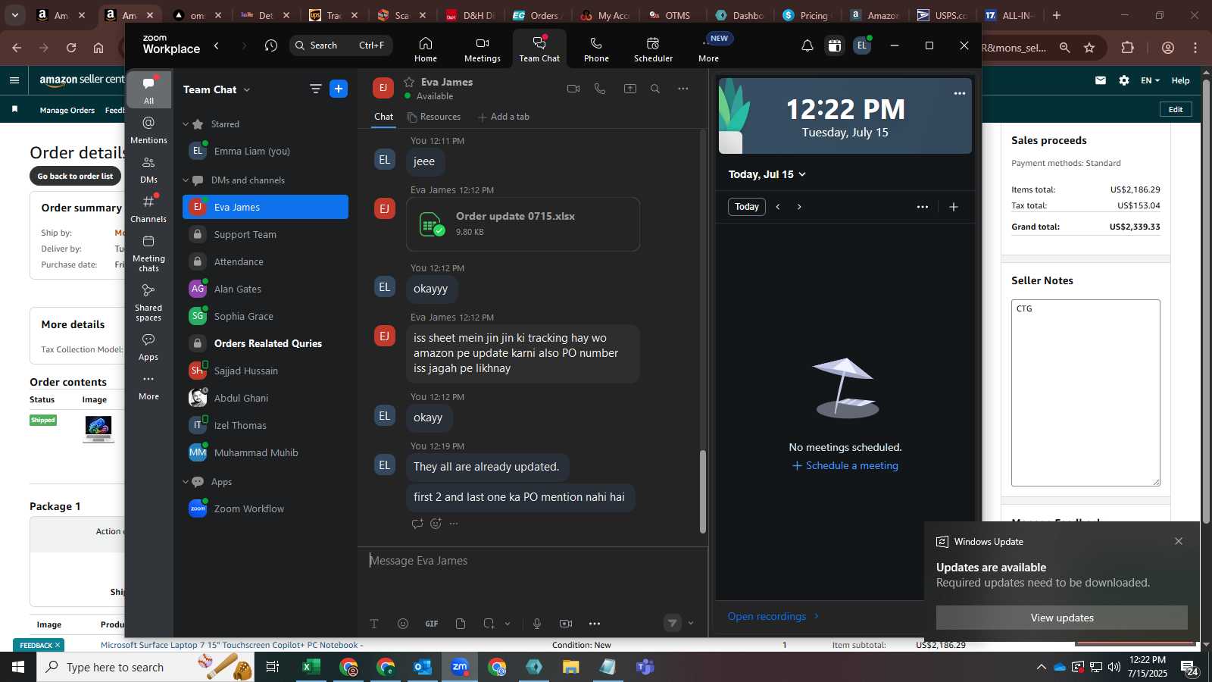Attach a file to the message
The width and height of the screenshot is (1212, 682).
pyautogui.click(x=461, y=624)
